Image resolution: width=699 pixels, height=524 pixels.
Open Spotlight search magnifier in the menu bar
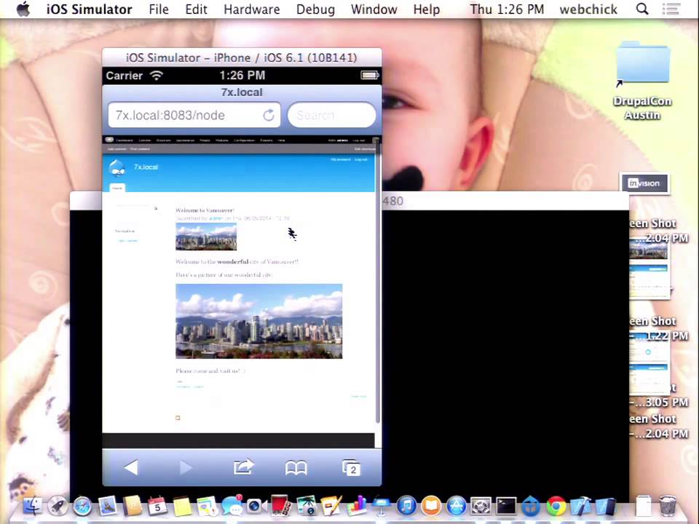tap(642, 9)
